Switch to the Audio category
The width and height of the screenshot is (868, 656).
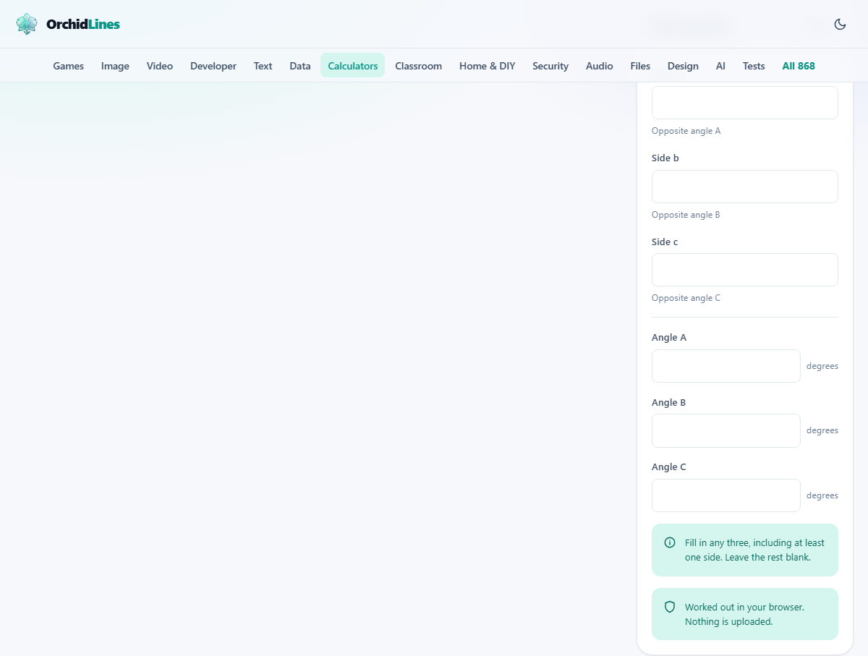click(600, 66)
